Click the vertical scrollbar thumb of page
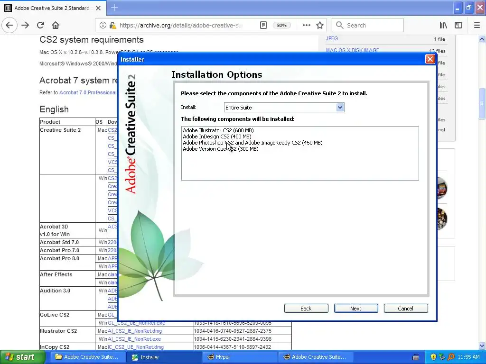 482,104
